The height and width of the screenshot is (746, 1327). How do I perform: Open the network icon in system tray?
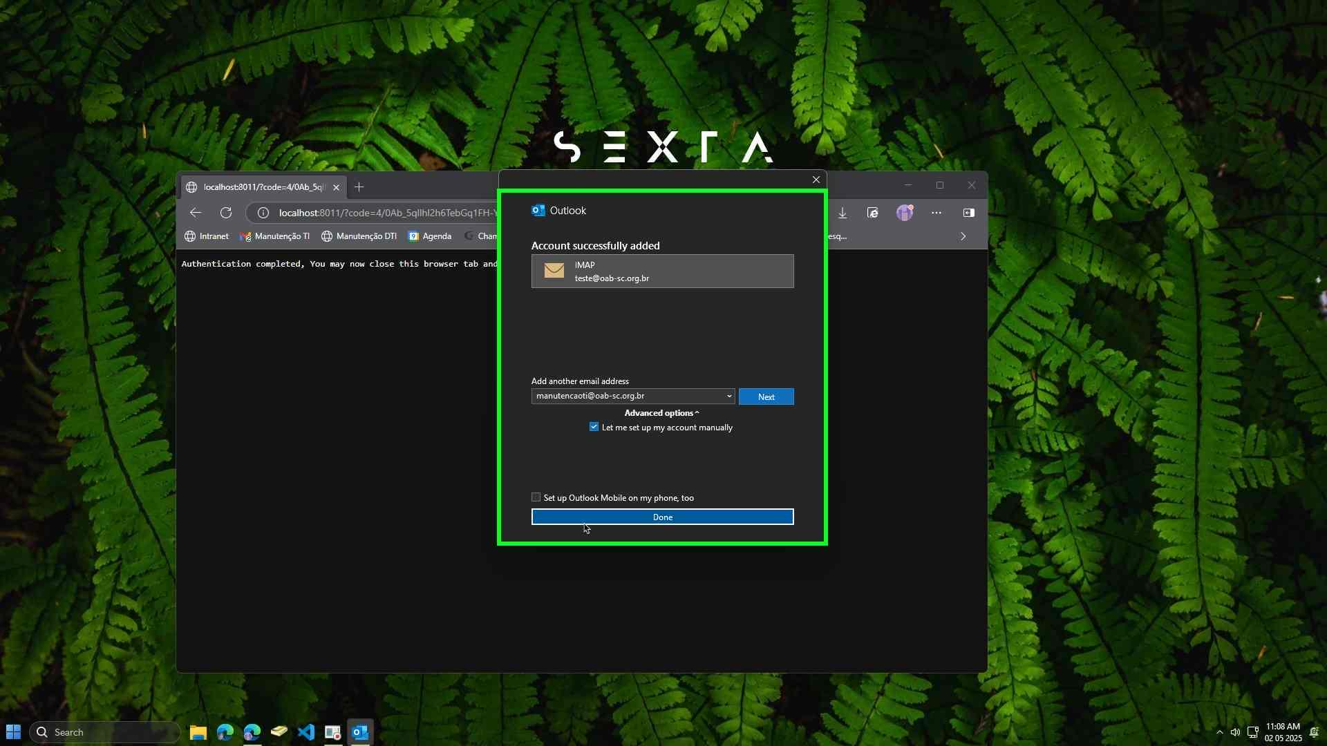click(1252, 732)
